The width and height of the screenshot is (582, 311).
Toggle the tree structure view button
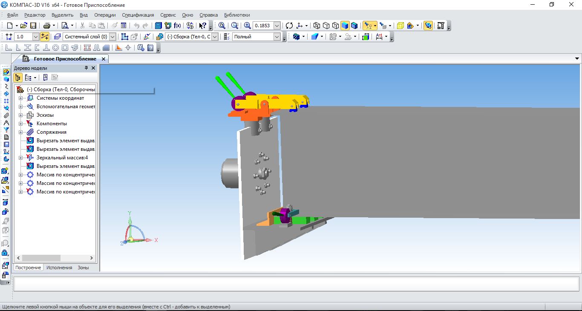click(x=18, y=78)
